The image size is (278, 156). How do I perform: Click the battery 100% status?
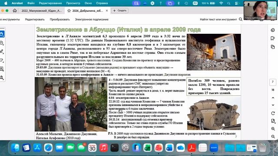tap(208, 3)
